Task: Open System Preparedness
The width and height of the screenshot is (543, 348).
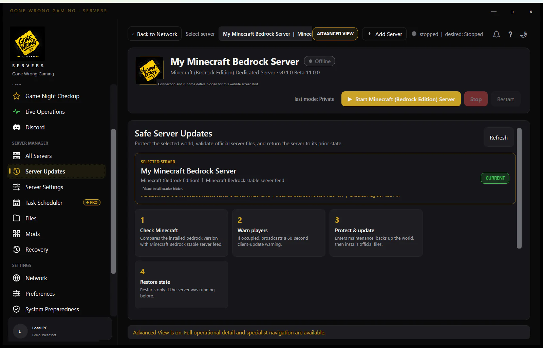Action: click(56, 309)
